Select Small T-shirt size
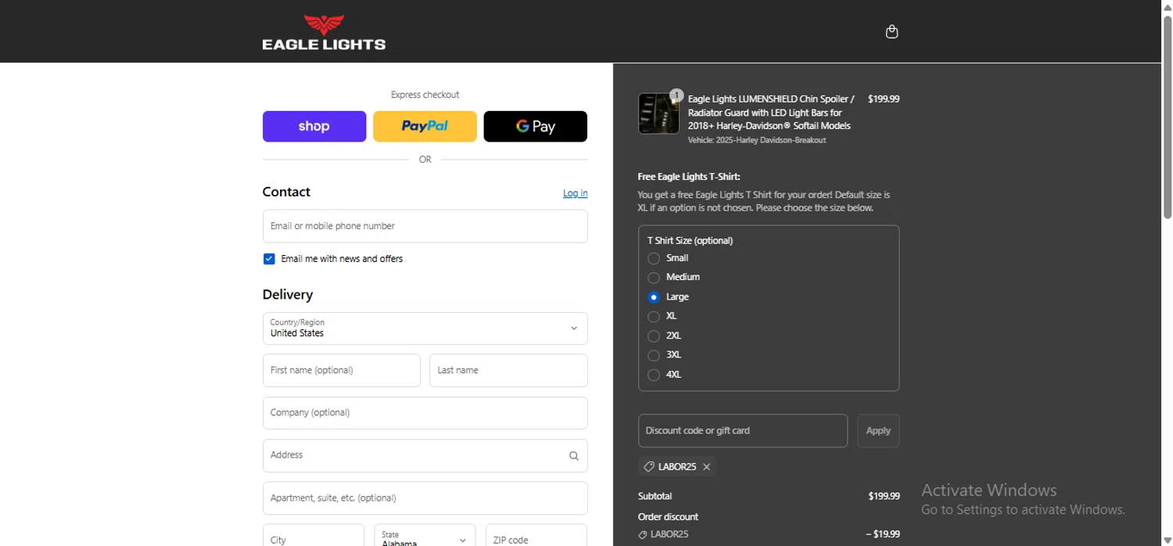 coord(654,258)
